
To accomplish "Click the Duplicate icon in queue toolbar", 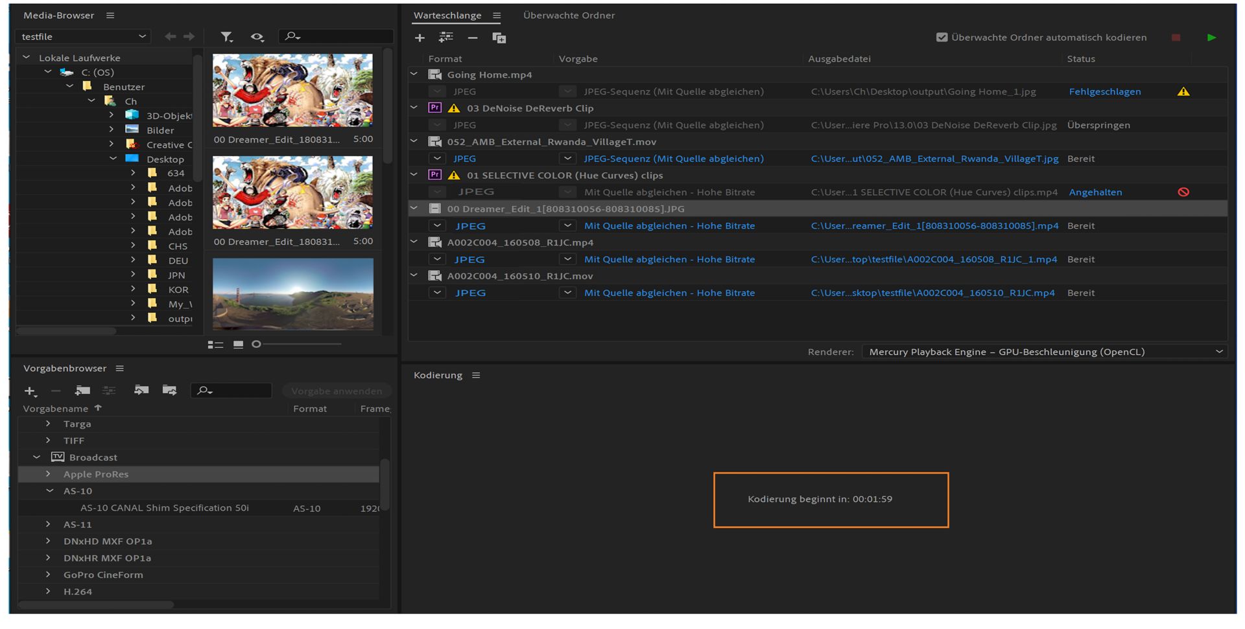I will [499, 38].
